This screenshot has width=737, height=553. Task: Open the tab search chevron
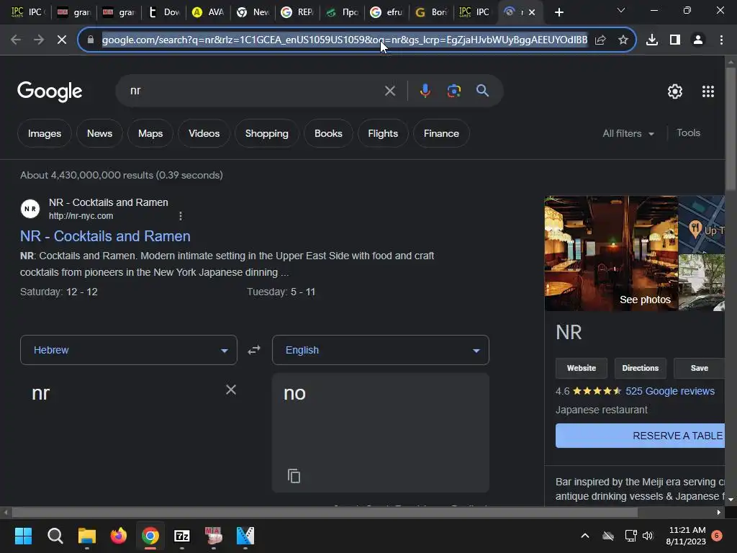pos(621,10)
